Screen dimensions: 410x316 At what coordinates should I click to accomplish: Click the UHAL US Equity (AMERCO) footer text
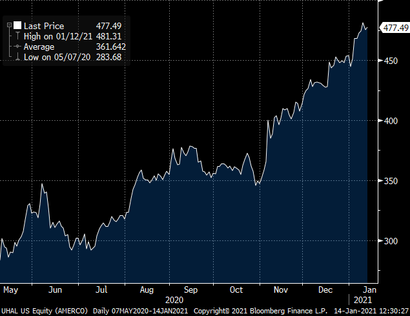pos(45,311)
